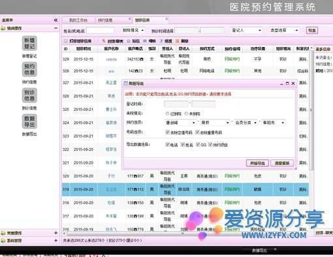
Task: Click the 清空重填 button
Action: [282, 163]
